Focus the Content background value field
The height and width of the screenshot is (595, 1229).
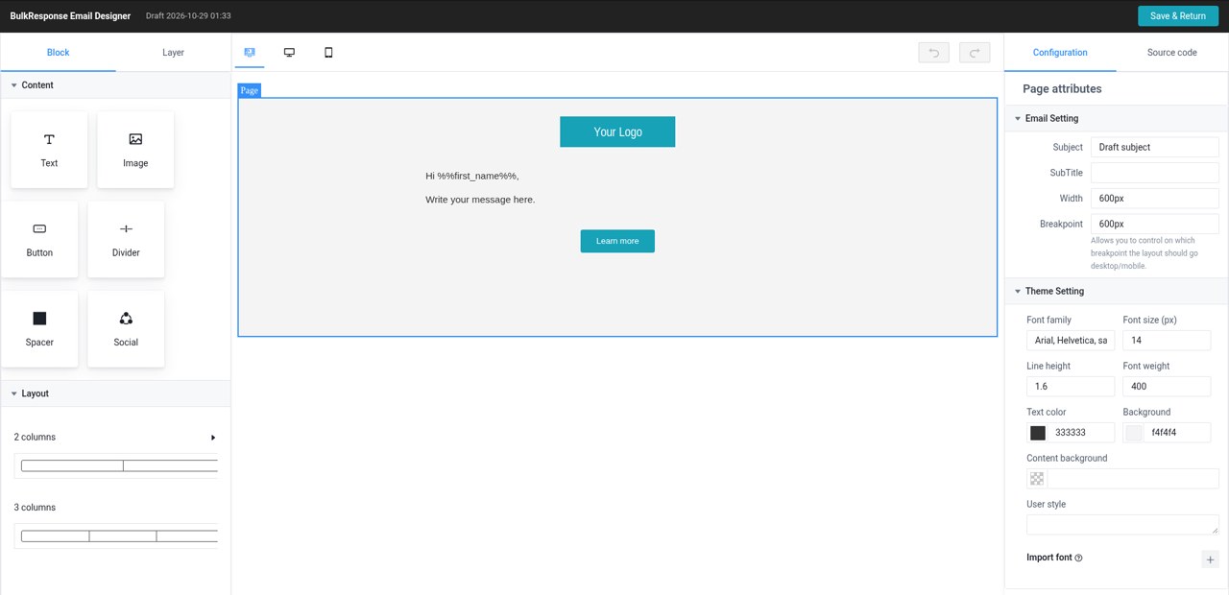coord(1133,479)
